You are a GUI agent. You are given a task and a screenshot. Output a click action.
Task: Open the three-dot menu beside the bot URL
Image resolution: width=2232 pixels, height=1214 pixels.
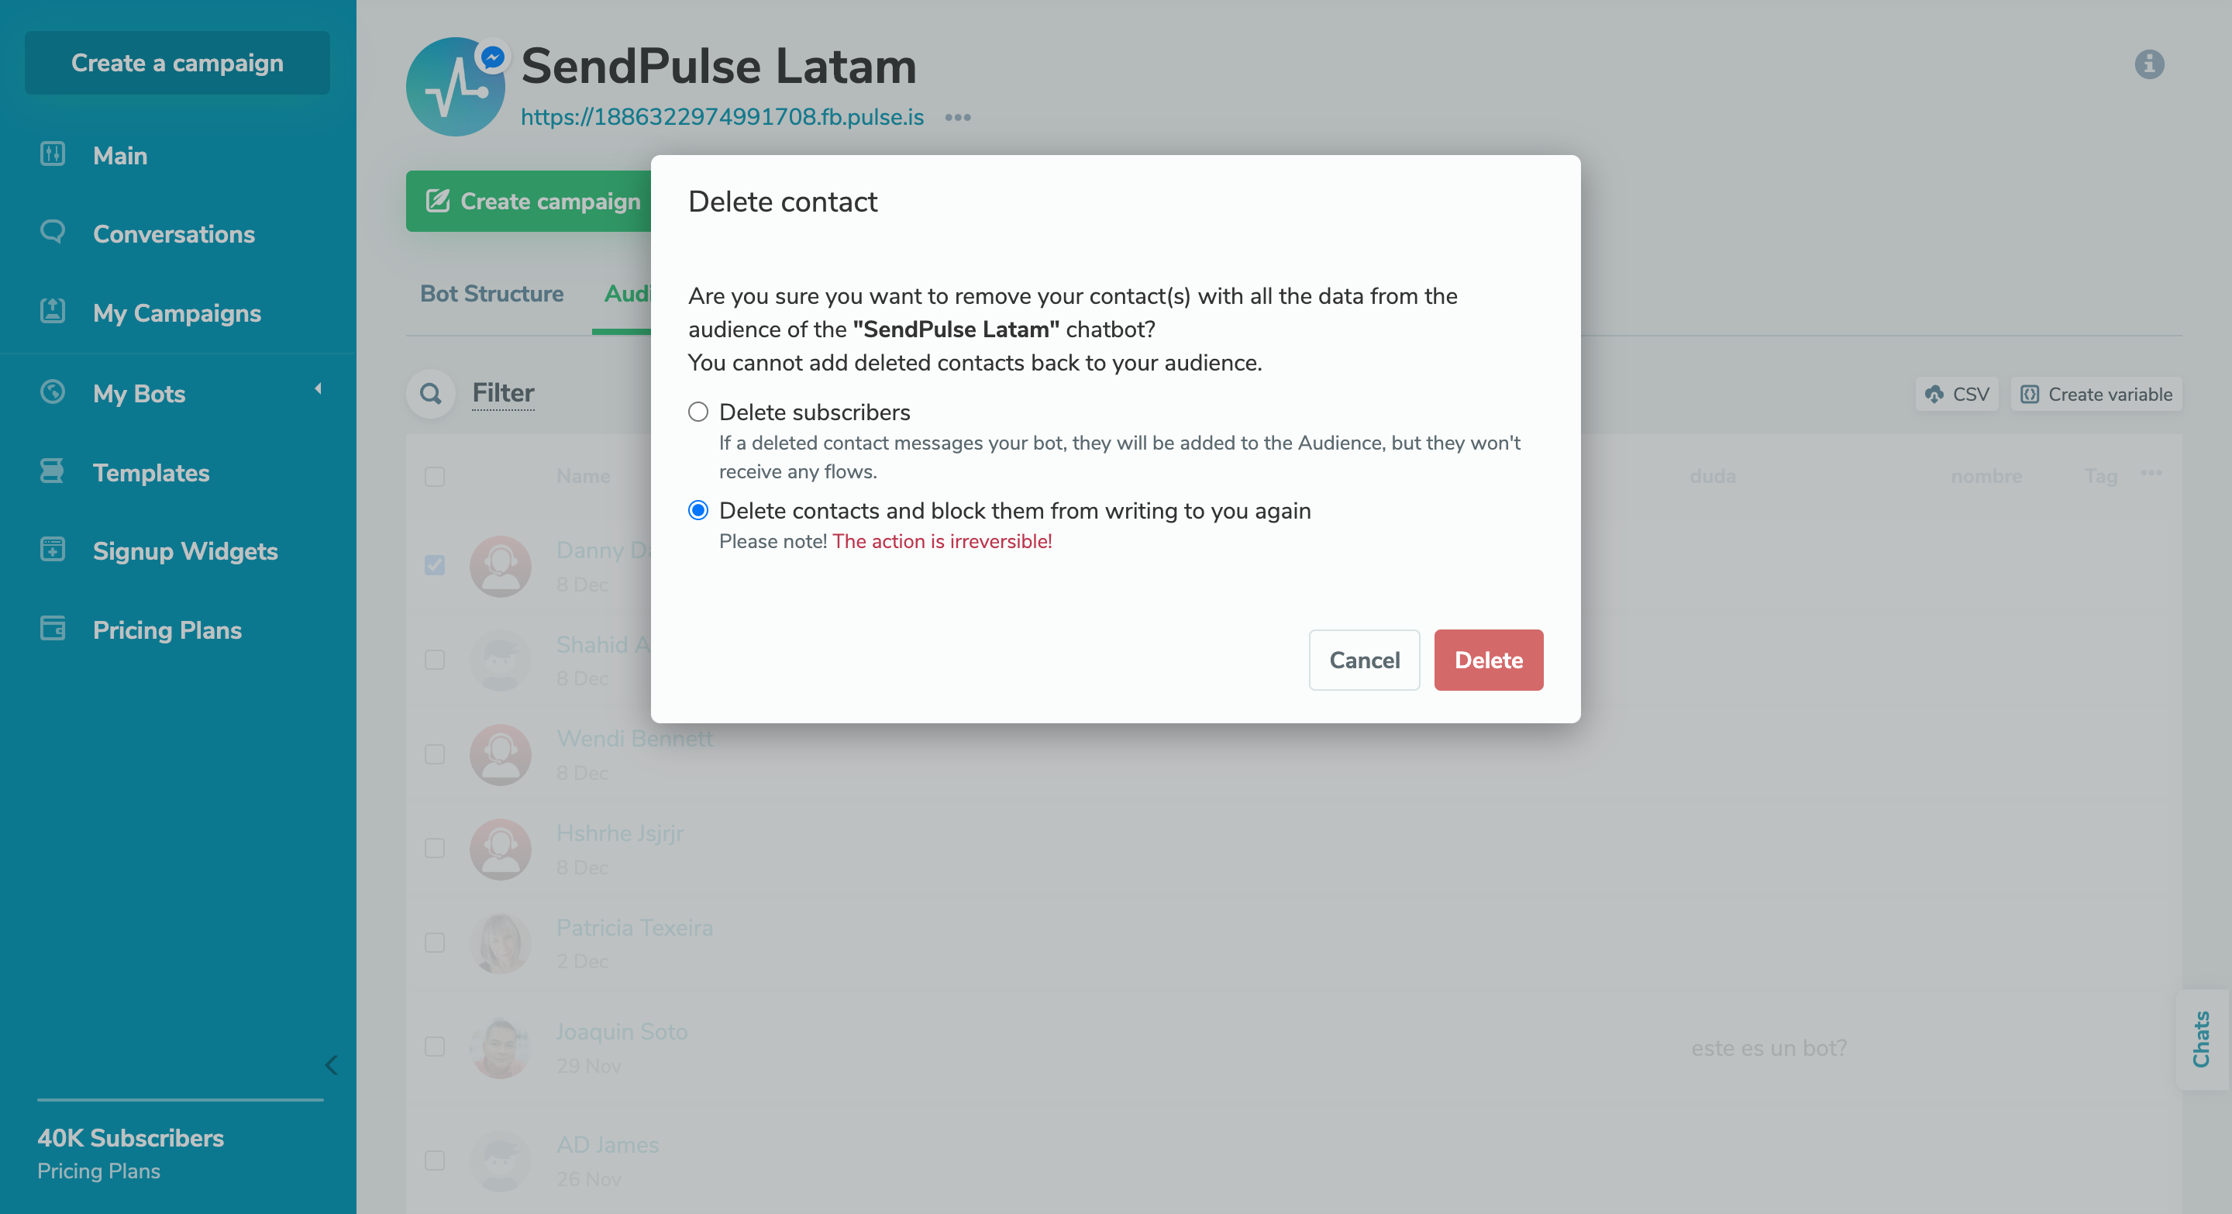959,117
